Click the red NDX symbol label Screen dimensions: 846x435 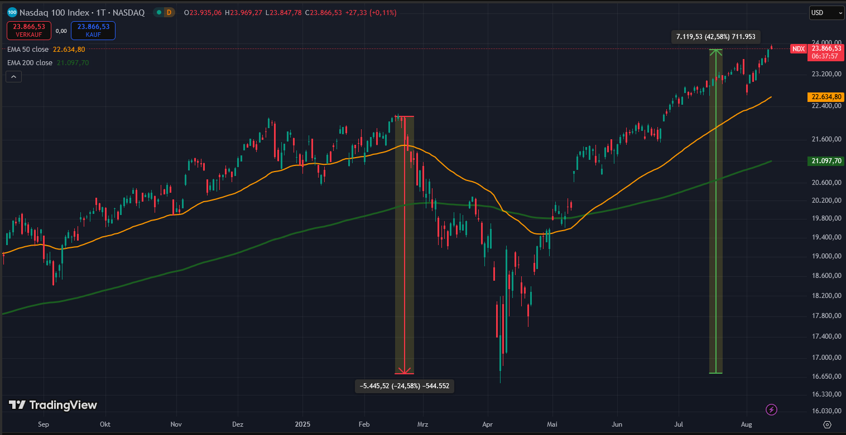pyautogui.click(x=799, y=49)
